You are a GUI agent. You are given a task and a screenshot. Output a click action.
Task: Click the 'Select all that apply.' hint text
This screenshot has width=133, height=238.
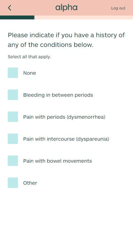tap(30, 57)
